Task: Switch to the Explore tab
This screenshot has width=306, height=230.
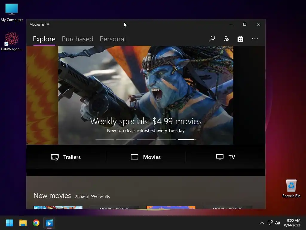Action: 44,39
